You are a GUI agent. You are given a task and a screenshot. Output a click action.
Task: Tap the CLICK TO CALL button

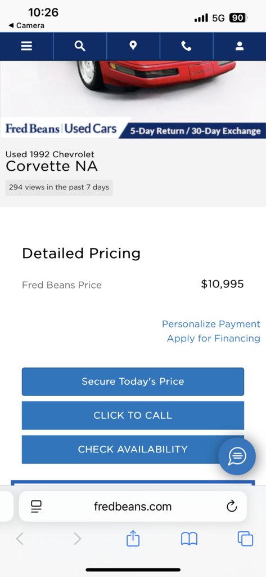coord(133,415)
